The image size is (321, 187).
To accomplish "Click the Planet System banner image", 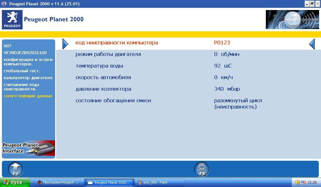I will click(292, 19).
